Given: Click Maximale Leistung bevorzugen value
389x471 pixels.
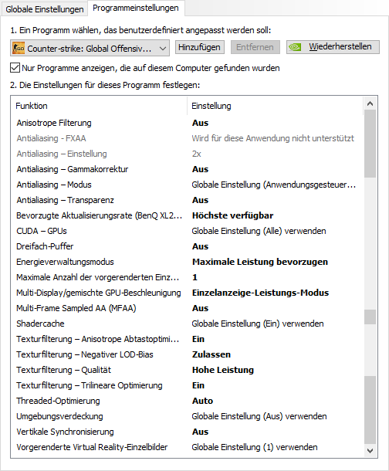Looking at the screenshot, I should click(x=260, y=262).
